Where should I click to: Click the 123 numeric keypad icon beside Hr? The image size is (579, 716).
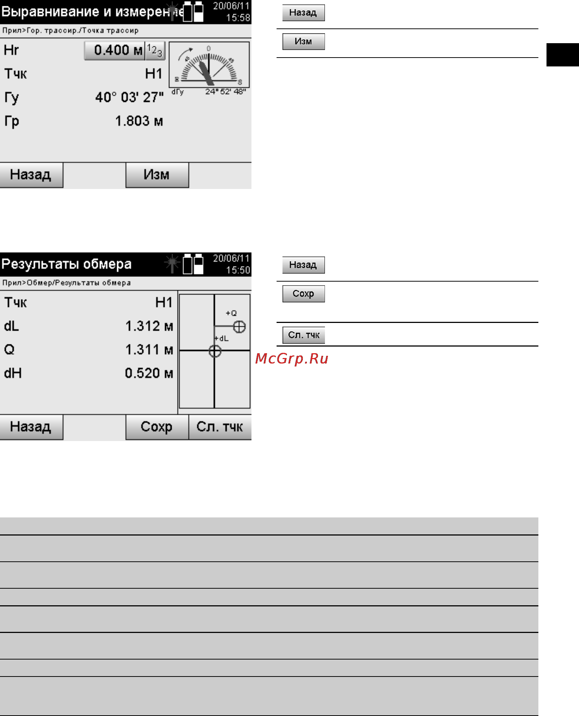coord(155,50)
